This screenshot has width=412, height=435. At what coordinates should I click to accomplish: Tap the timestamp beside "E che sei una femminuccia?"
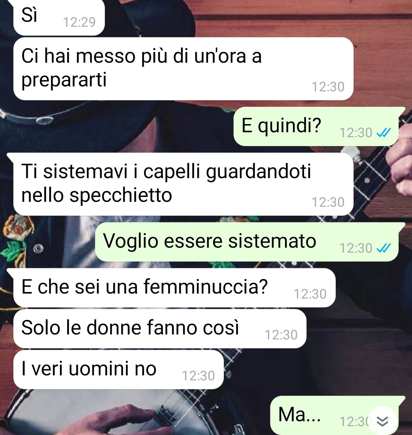(310, 294)
